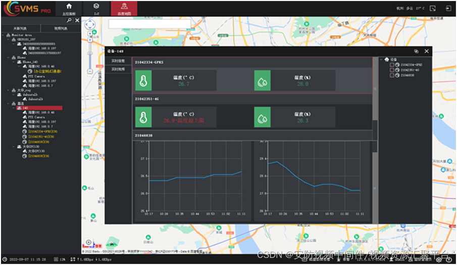Uncheck the 21042334-GPRS device checkbox
Screen dimensions: 457x265
click(392, 65)
